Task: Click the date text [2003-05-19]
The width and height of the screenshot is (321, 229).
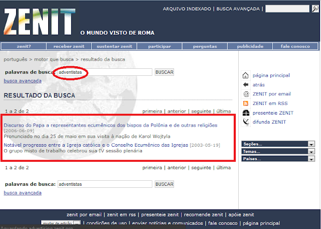Action: 205,145
